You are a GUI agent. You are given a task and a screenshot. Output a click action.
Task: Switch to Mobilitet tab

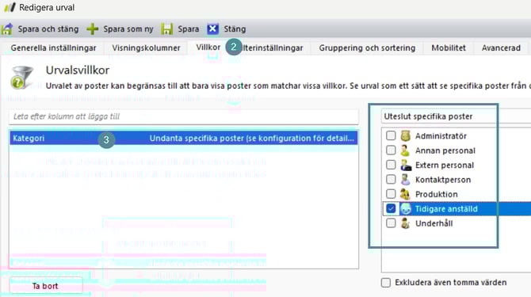click(x=449, y=48)
